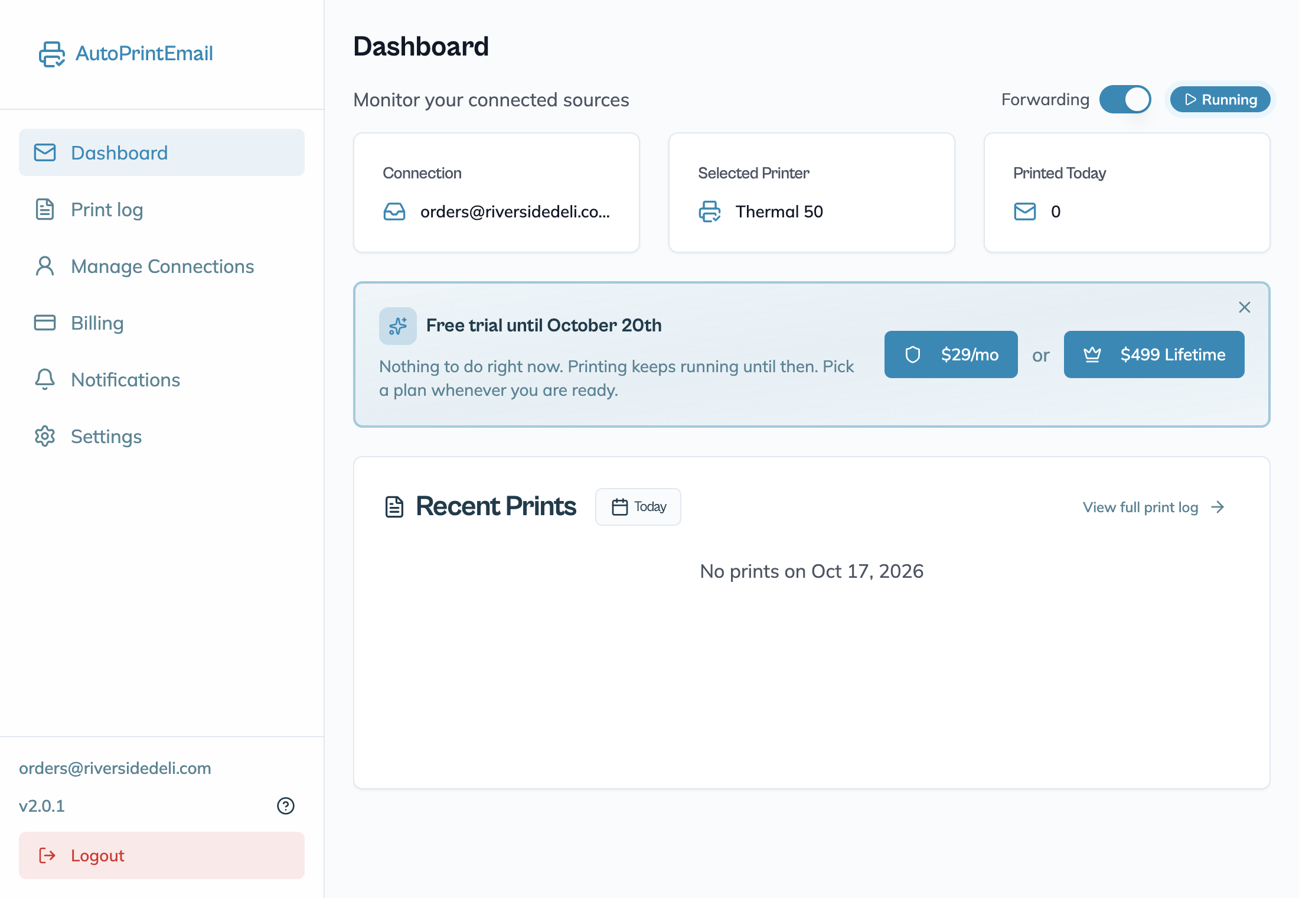The image size is (1299, 898).
Task: Click the Free trial until October 20th heading
Action: [x=544, y=326]
